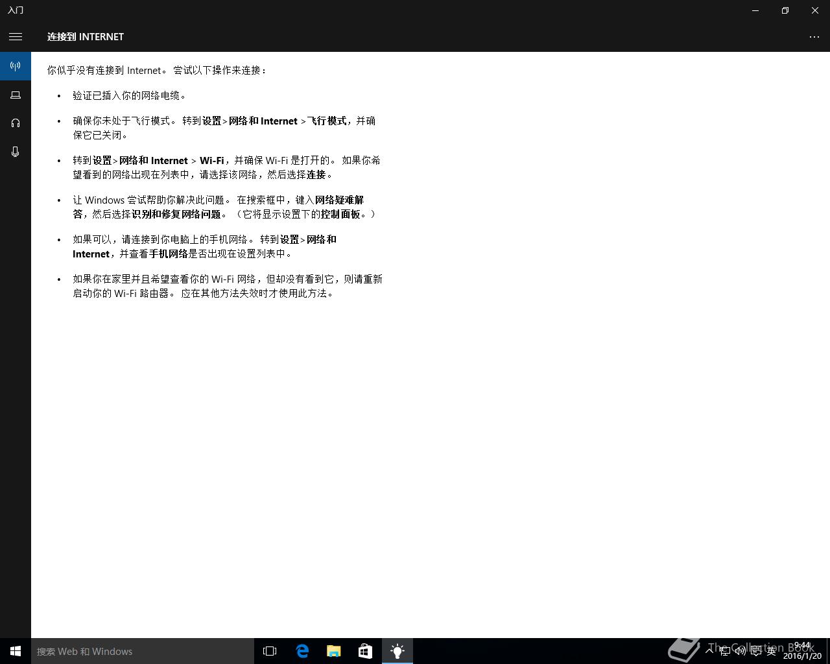Click the bold 网络疑难解 text
The height and width of the screenshot is (664, 830).
tap(340, 200)
